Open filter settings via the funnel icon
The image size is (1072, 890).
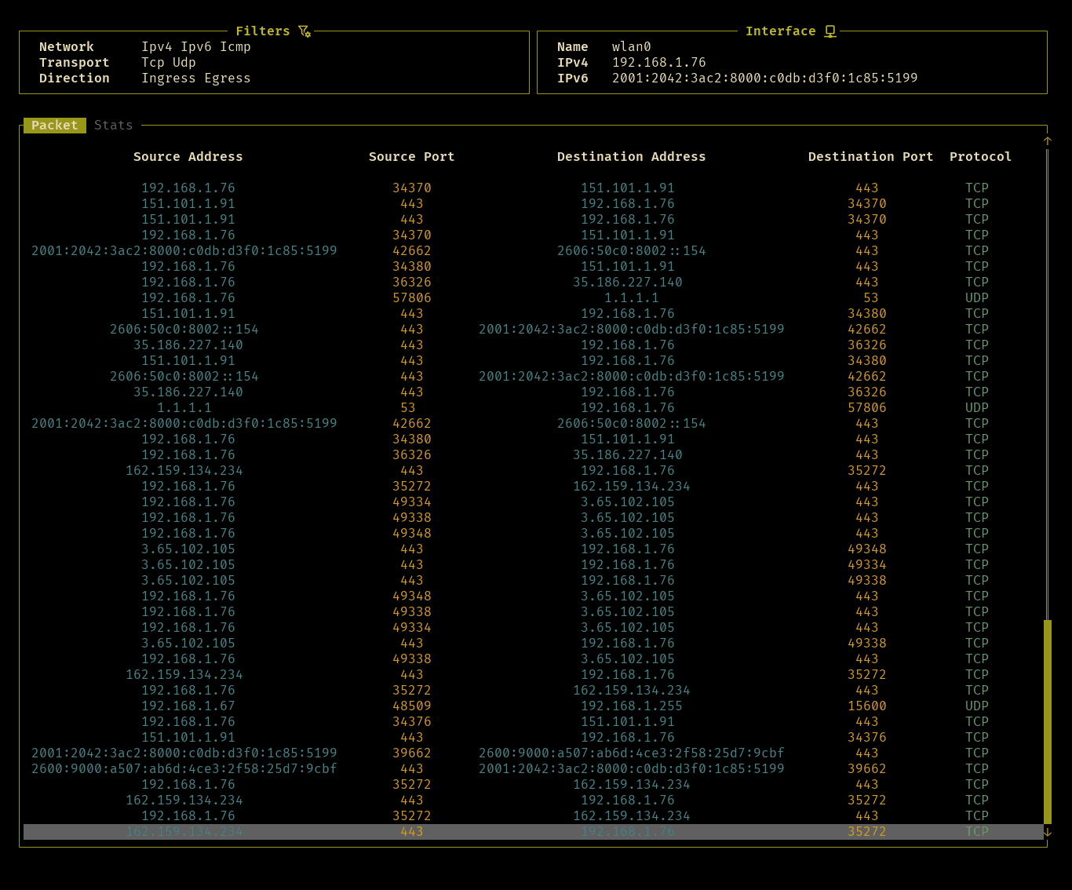[x=303, y=31]
